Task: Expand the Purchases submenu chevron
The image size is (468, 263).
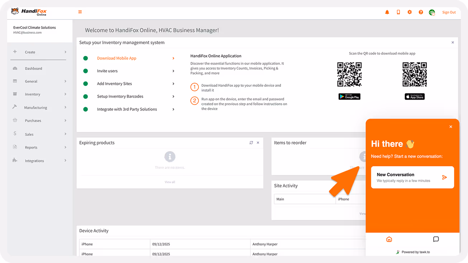Action: (65, 120)
